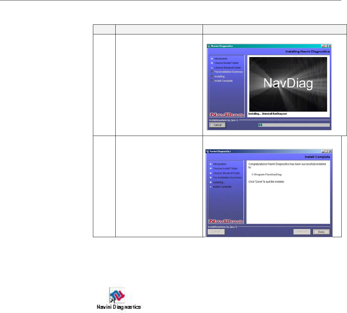Close the Installing Navini Diagnostics window

(330, 46)
